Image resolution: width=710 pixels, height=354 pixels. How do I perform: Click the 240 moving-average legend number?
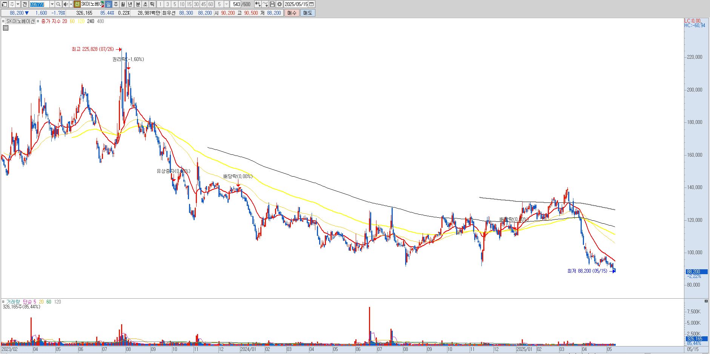tap(91, 21)
